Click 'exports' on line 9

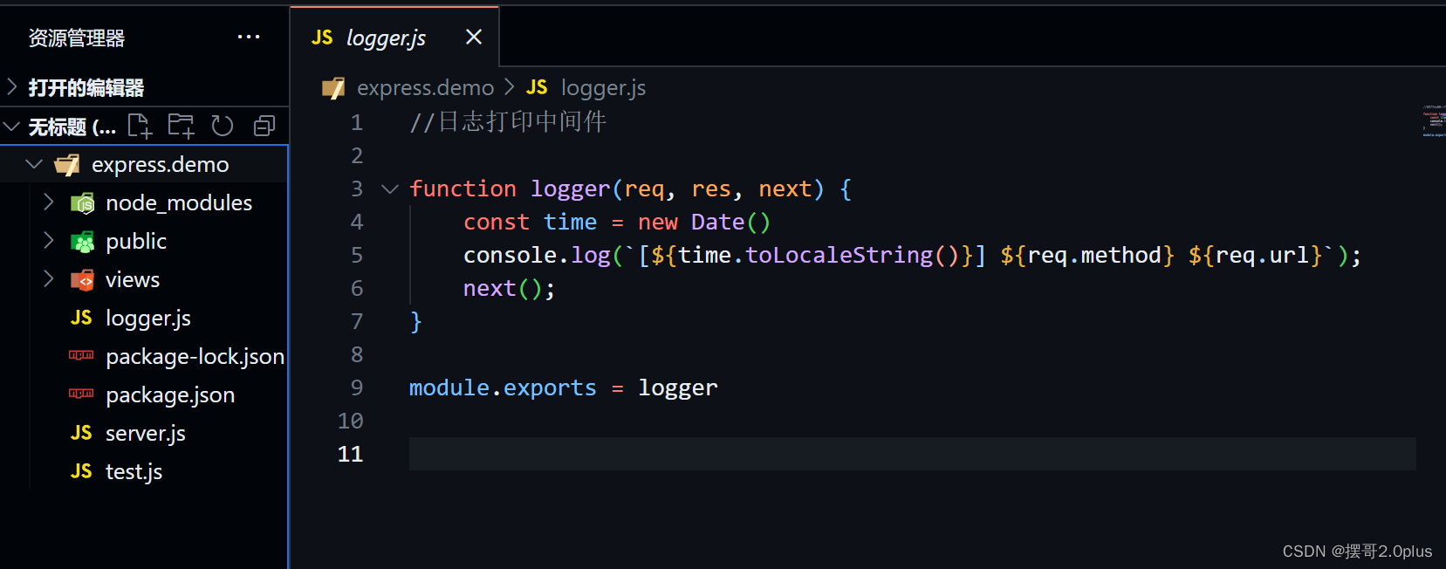550,387
